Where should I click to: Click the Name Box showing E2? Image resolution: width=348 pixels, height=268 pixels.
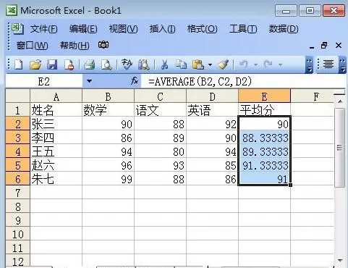tap(44, 81)
